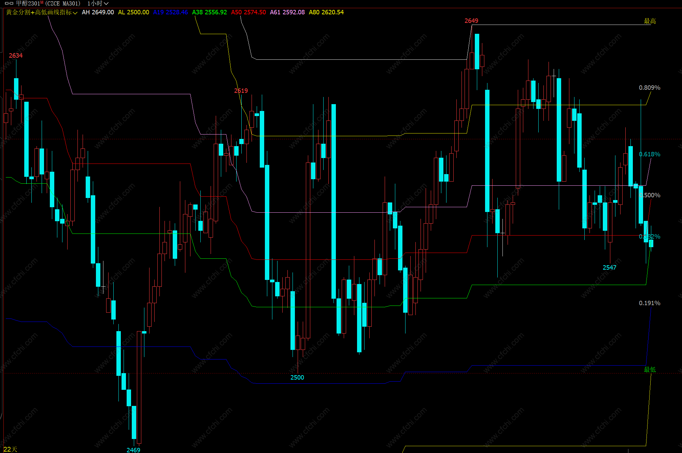Click the pink A61 2592.08 readout
Viewport: 682px width, 453px height.
(x=287, y=12)
